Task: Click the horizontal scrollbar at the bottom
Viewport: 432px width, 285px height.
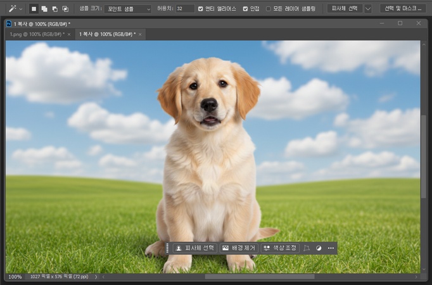Action: 260,277
